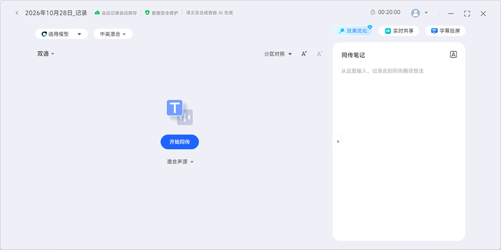The height and width of the screenshot is (250, 501).
Task: Open the 分区对照 layout dropdown
Action: point(278,54)
